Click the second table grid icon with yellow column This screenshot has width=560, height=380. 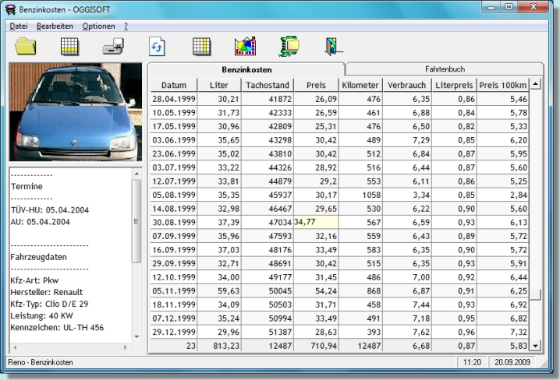(x=201, y=46)
